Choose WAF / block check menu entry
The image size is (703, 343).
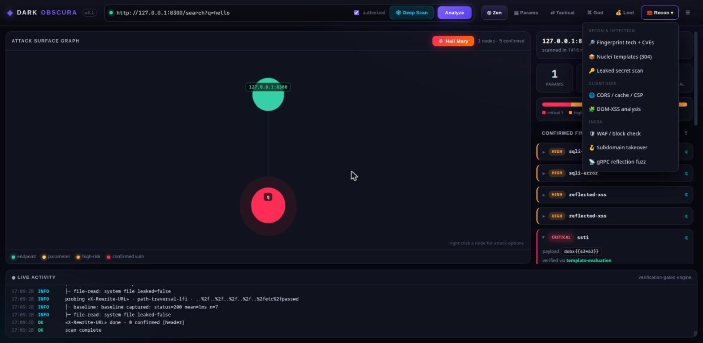point(630,134)
